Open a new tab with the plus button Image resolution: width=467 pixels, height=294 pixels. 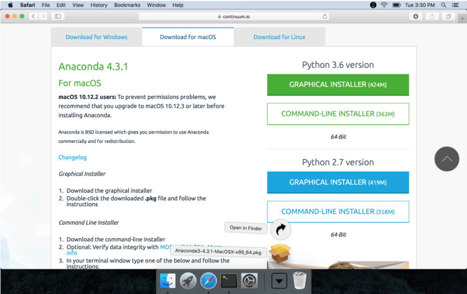[x=462, y=18]
